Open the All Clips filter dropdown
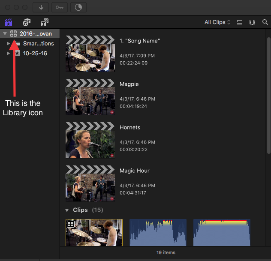271x261 pixels. point(217,22)
